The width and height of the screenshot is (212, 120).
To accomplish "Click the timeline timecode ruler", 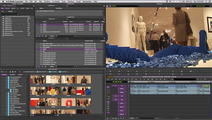I will click(170, 82).
